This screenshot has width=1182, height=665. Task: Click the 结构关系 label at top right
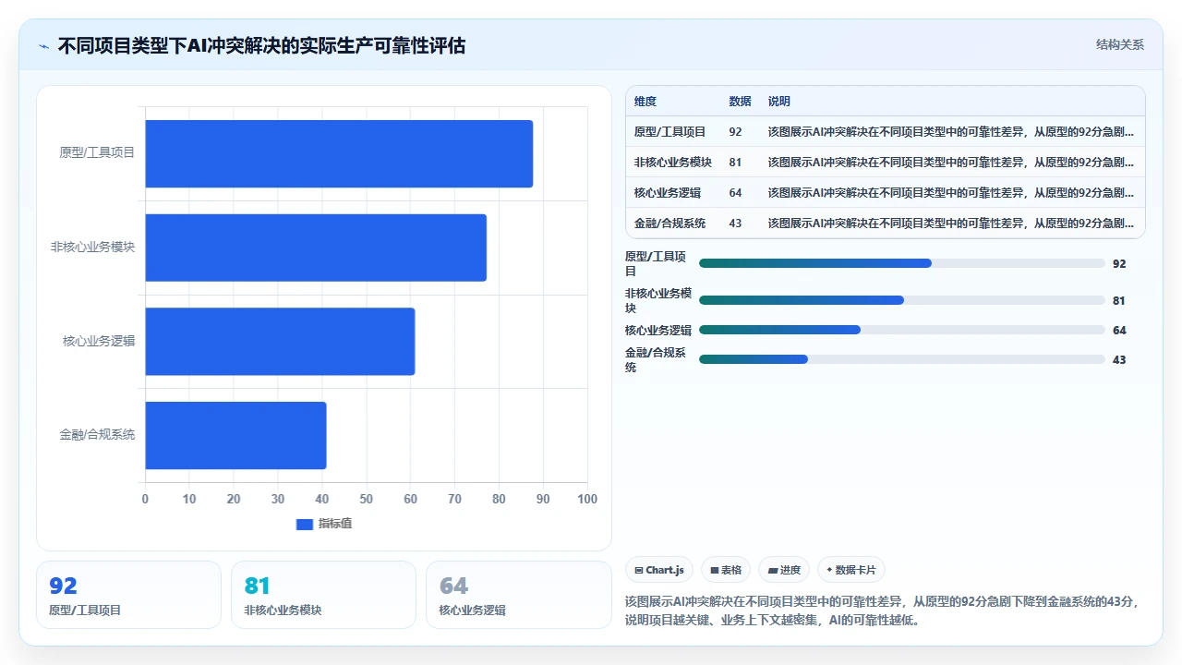[x=1119, y=44]
